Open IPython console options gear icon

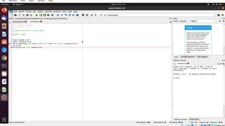[x=224, y=64]
